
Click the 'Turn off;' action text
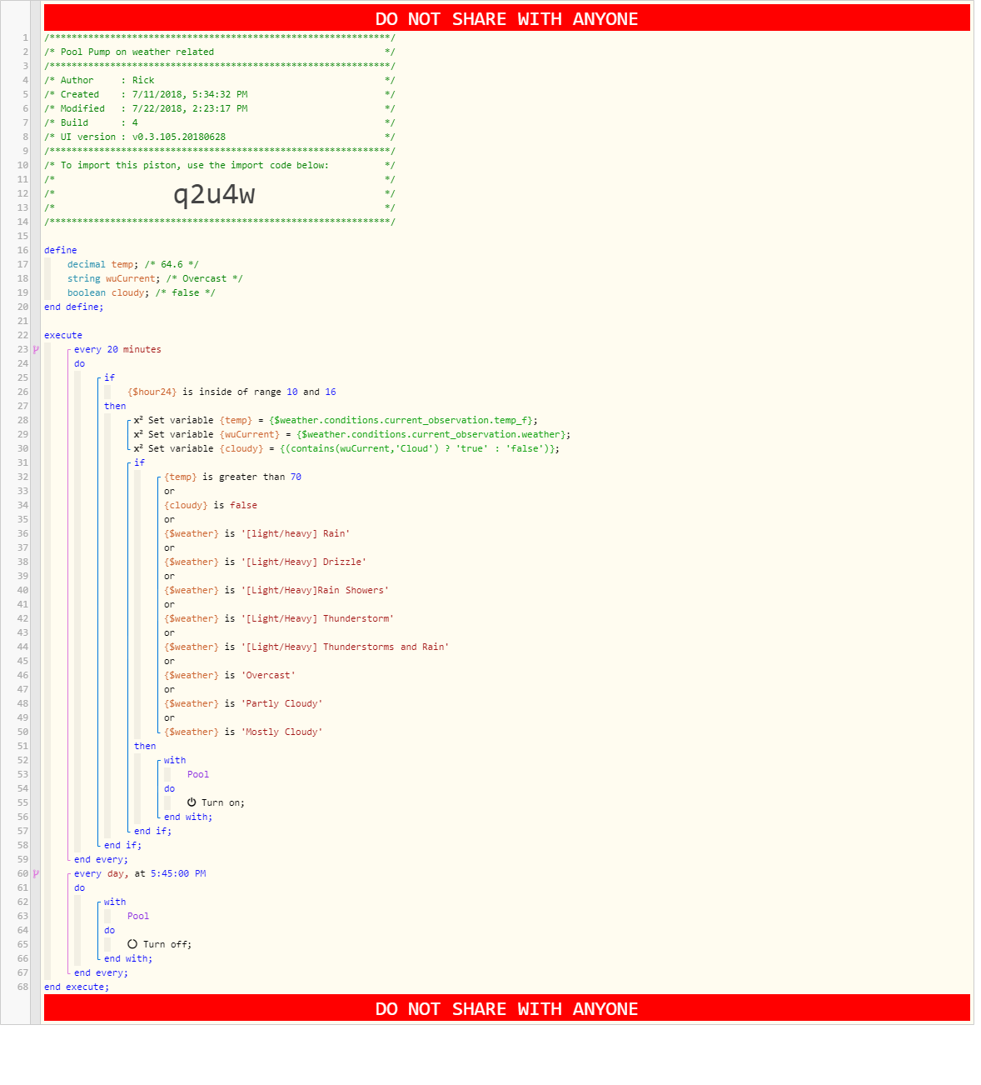tap(167, 944)
